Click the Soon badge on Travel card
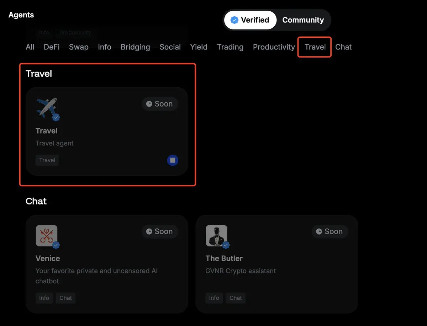 pos(160,104)
